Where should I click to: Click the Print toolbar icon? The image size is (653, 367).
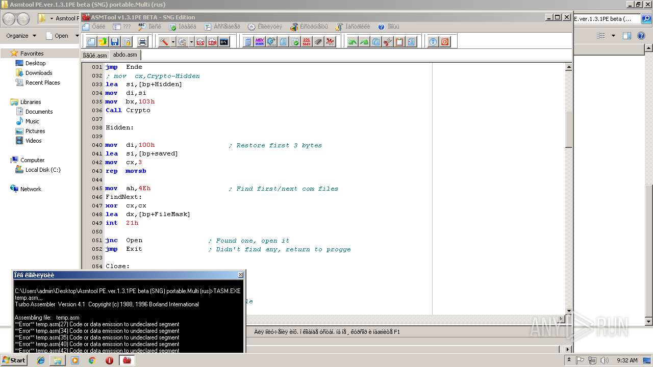coord(143,42)
